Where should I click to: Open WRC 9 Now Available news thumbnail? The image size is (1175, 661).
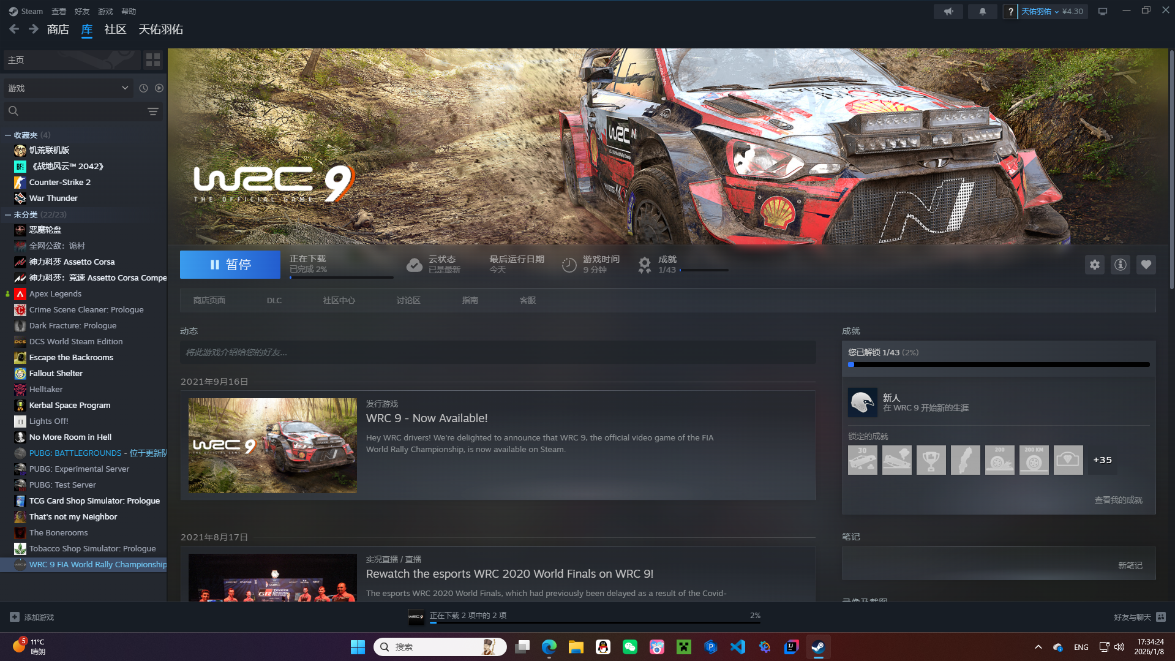(272, 446)
